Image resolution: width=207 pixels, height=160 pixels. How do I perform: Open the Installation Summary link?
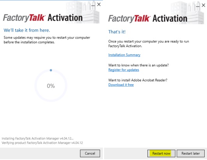(x=124, y=55)
